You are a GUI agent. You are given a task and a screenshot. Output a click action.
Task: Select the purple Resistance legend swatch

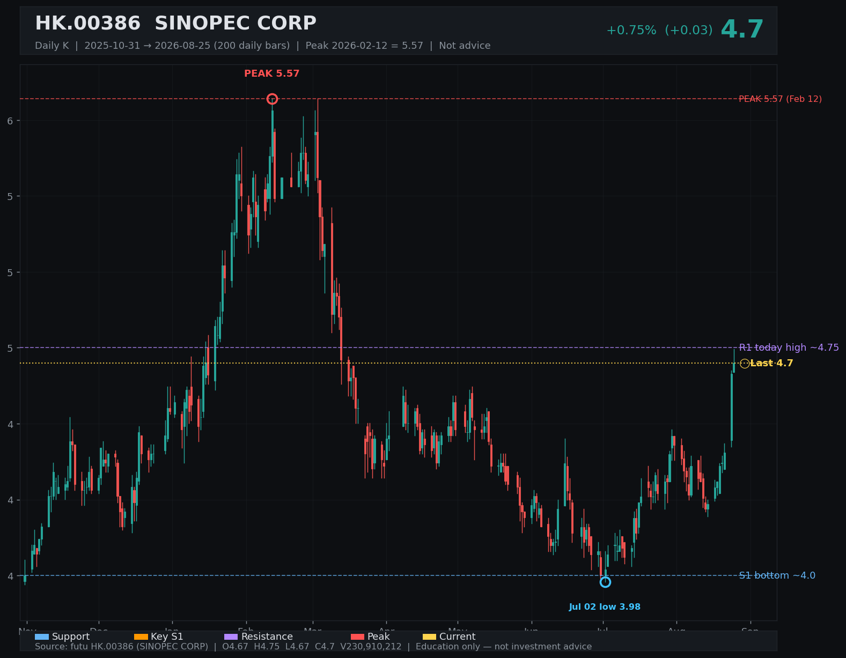(x=231, y=637)
